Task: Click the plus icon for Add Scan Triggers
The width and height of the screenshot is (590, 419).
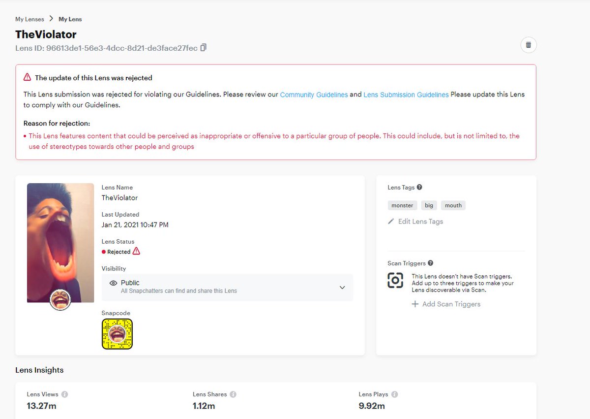Action: (x=415, y=304)
